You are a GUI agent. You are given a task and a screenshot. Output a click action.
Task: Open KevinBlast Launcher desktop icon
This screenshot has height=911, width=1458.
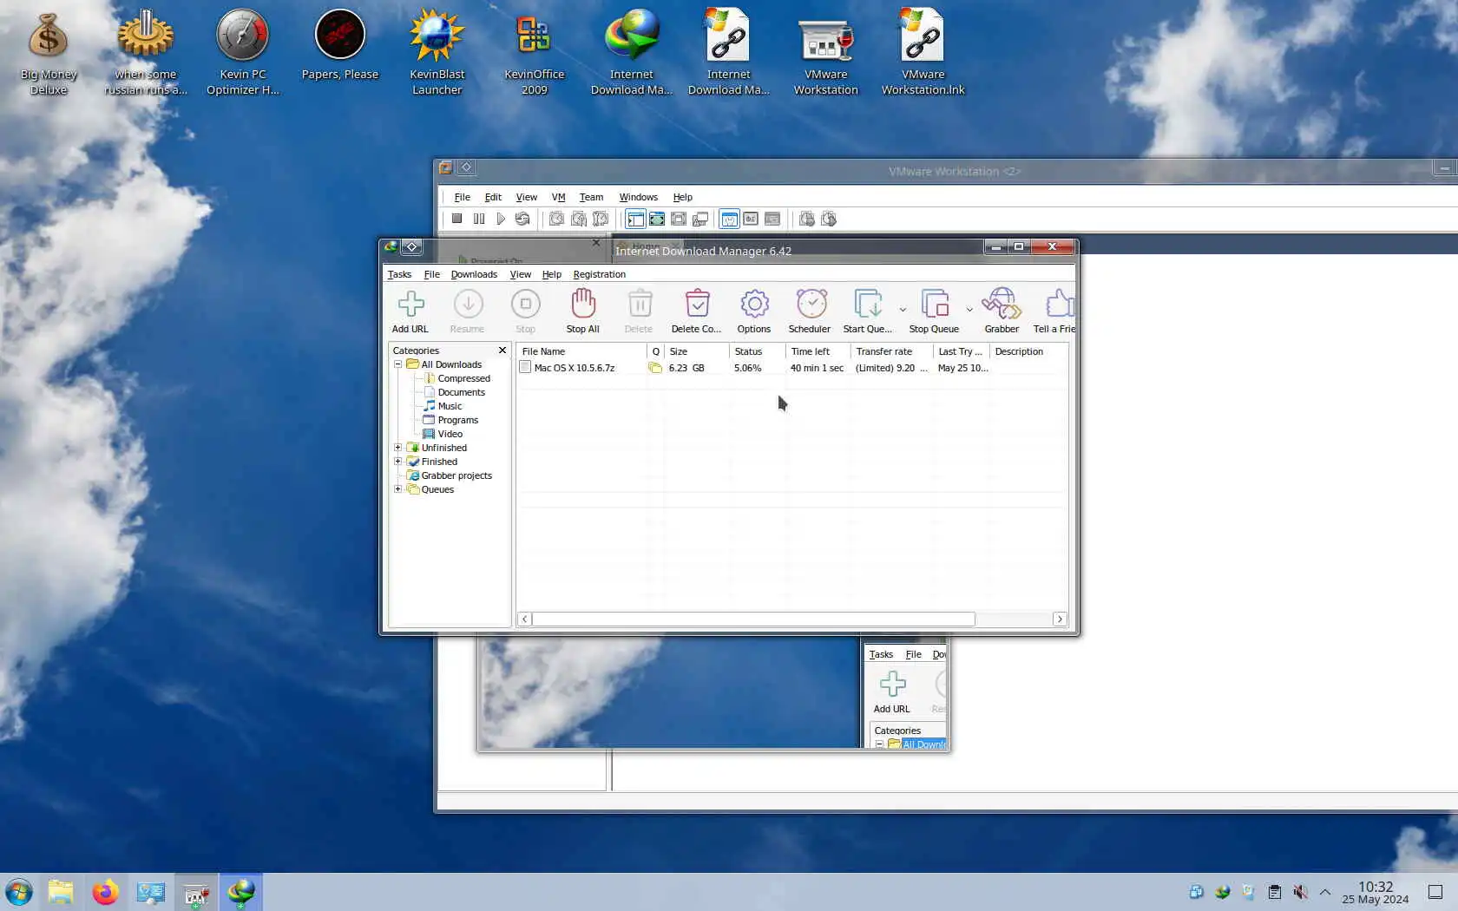(x=437, y=52)
